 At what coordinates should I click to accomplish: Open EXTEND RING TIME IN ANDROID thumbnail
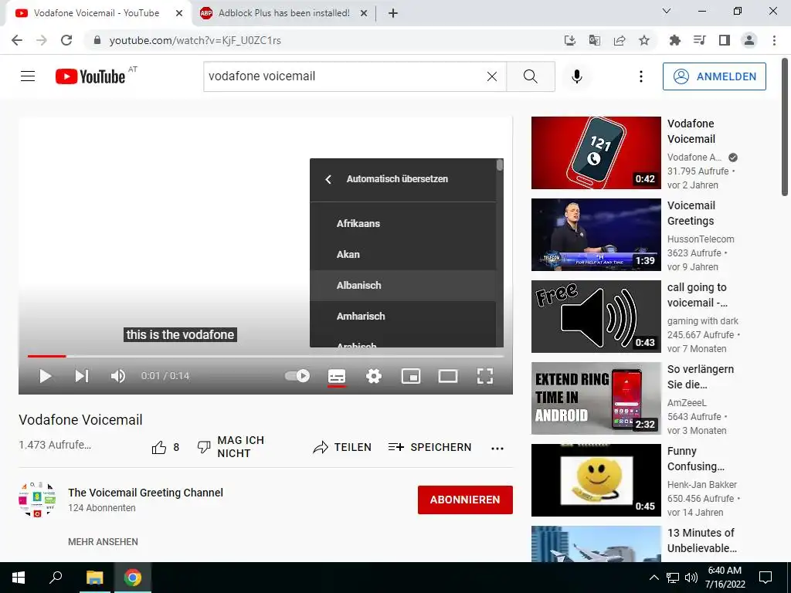[596, 398]
